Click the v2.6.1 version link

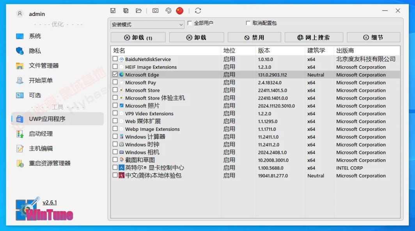50,203
